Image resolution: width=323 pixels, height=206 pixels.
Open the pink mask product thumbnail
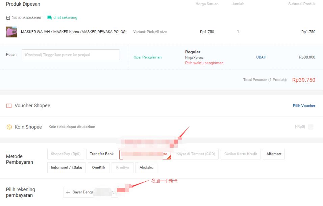[11, 32]
